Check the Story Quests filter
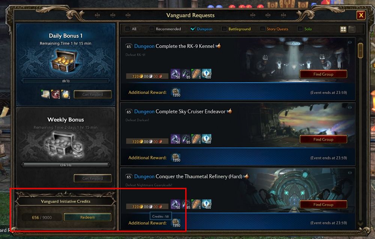 click(262, 29)
